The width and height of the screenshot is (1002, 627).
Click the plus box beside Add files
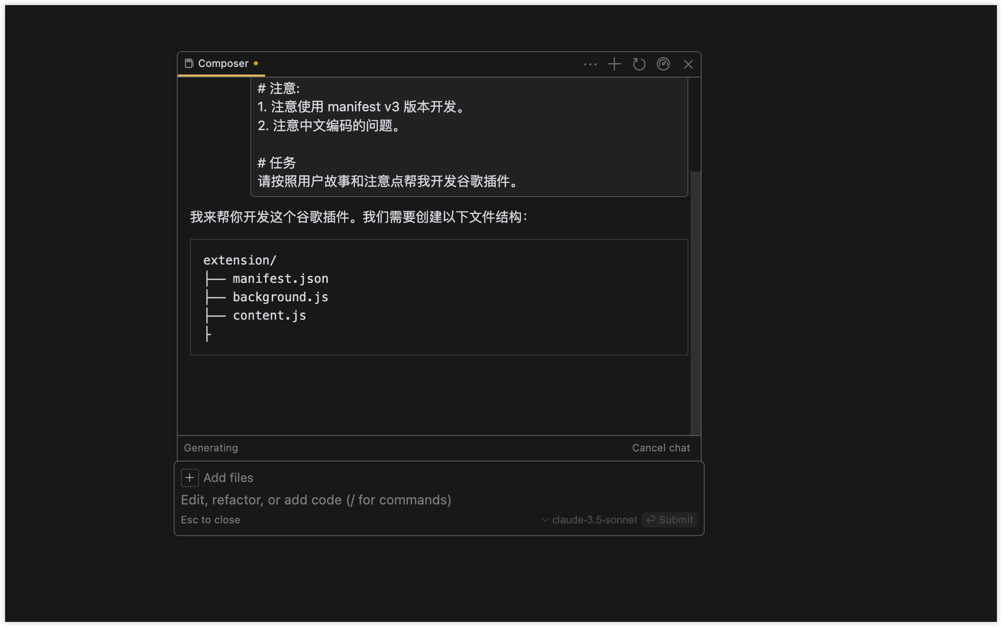click(189, 478)
